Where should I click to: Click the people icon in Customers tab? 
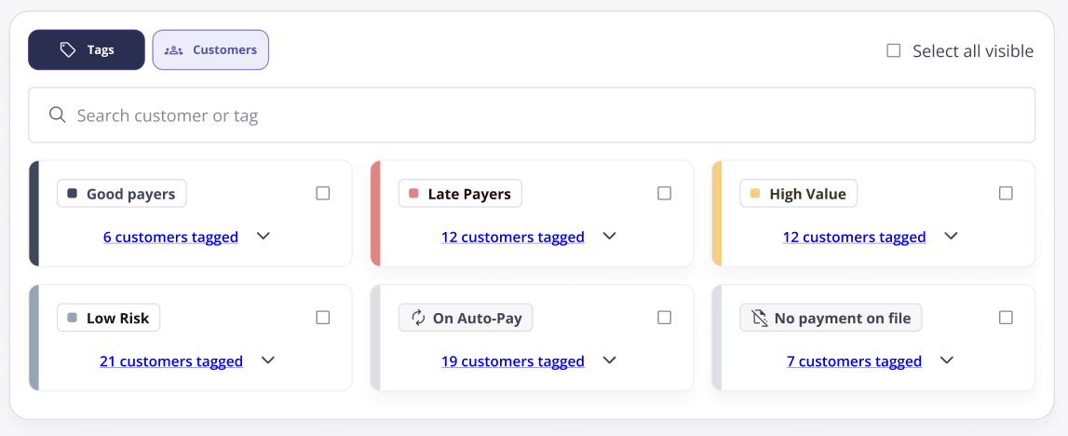coord(174,49)
